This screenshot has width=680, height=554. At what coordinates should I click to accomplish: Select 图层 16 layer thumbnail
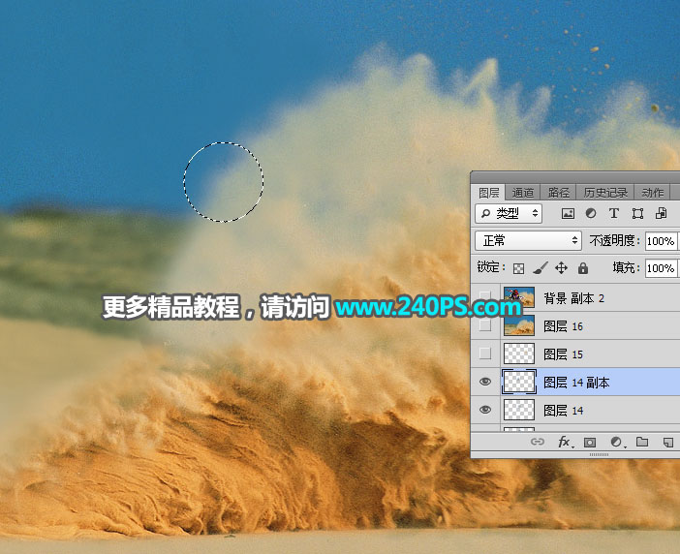pyautogui.click(x=518, y=325)
